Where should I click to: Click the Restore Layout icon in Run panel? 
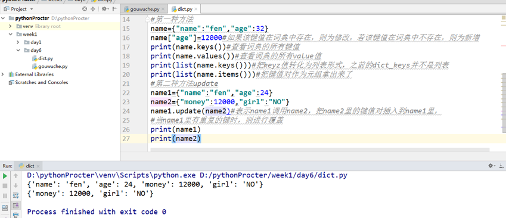5,207
